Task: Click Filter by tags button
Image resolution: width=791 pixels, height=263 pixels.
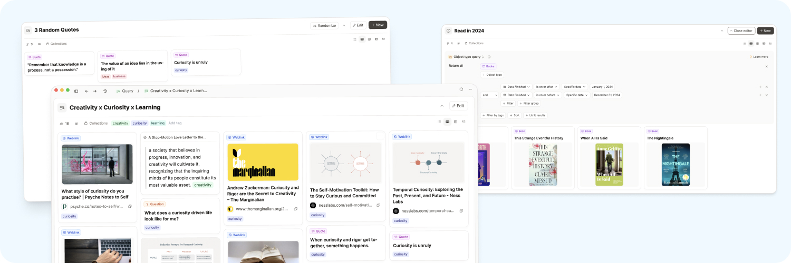Action: tap(493, 115)
